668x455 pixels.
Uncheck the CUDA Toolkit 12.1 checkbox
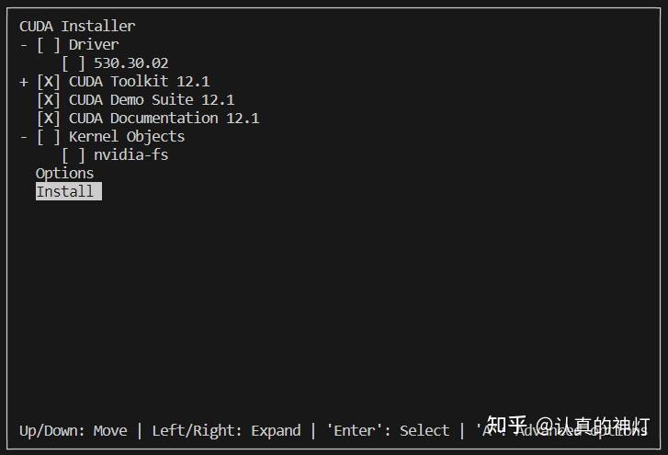[x=49, y=82]
